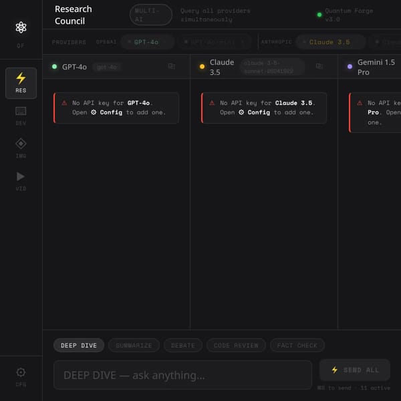Click the gpt-4o model ID tag

[x=107, y=67]
